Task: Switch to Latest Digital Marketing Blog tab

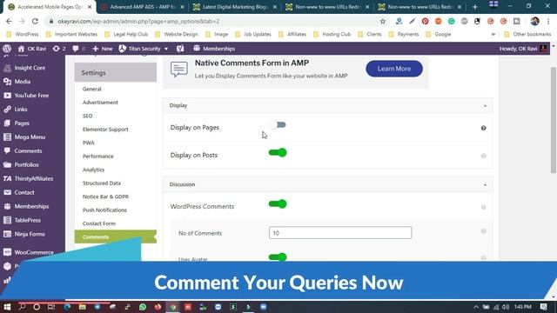Action: point(234,7)
